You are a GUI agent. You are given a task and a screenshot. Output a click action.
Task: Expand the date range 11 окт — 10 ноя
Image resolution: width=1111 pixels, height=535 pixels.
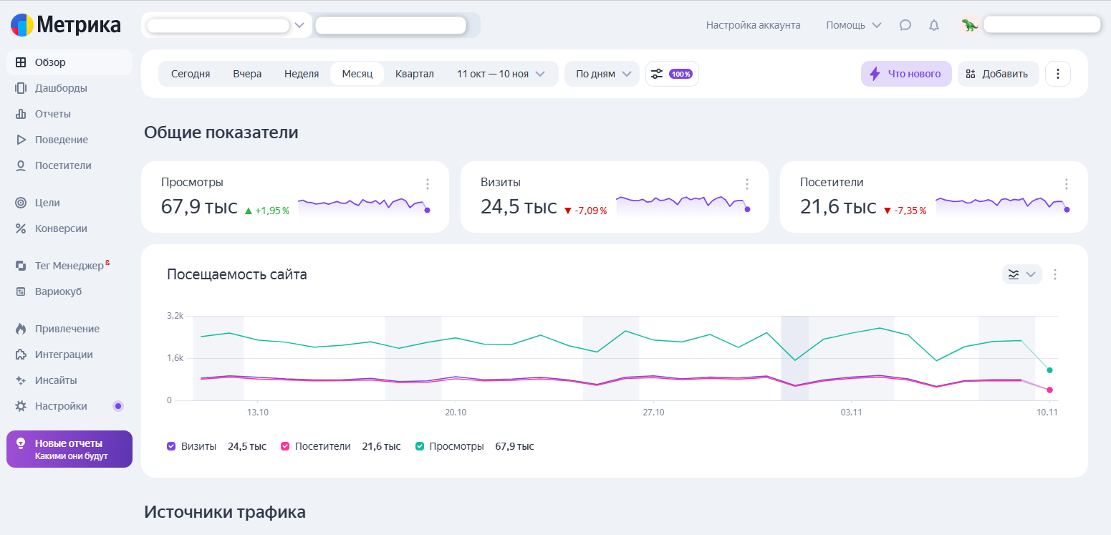click(501, 74)
